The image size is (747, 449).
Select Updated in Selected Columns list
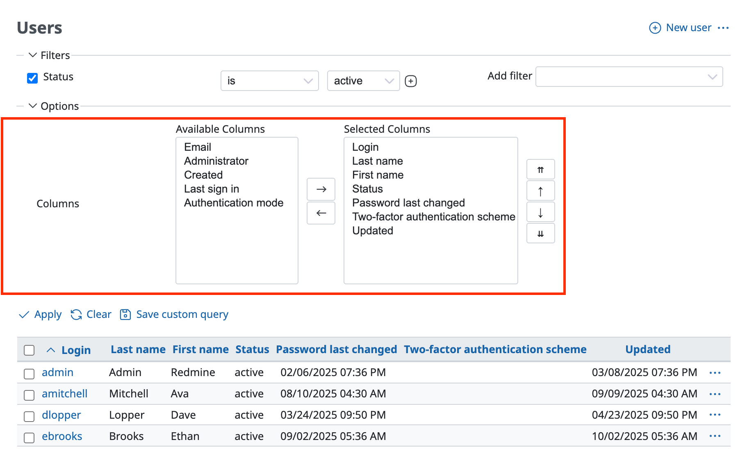(430, 231)
